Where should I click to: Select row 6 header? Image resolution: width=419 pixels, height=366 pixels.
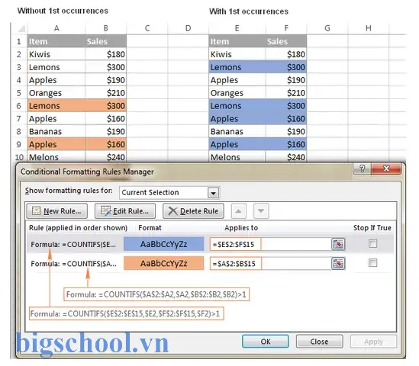19,106
